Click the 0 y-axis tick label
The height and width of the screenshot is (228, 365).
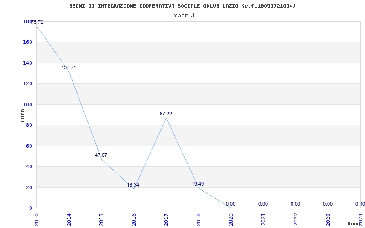point(31,208)
